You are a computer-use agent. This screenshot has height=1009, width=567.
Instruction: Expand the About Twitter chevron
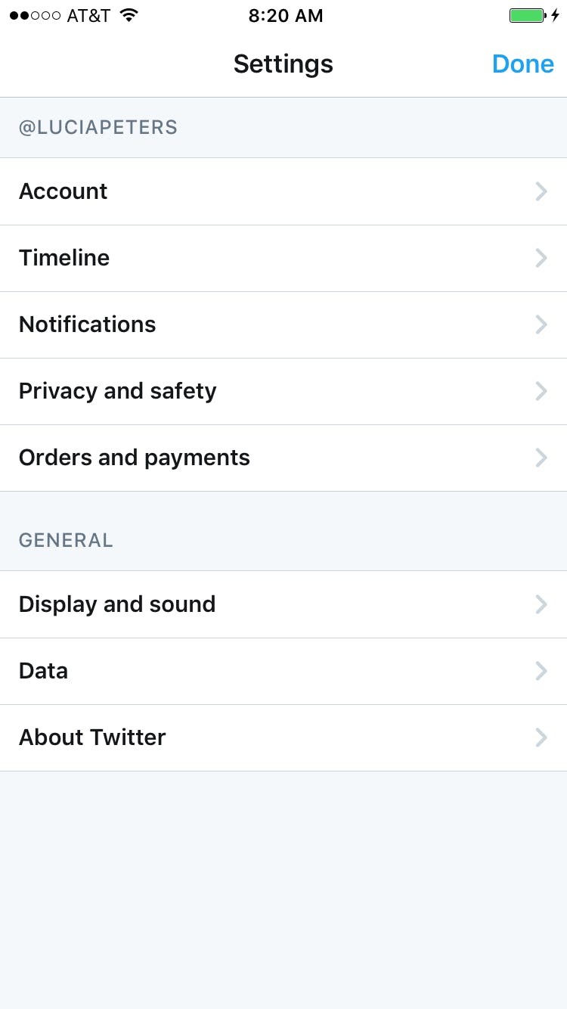541,737
